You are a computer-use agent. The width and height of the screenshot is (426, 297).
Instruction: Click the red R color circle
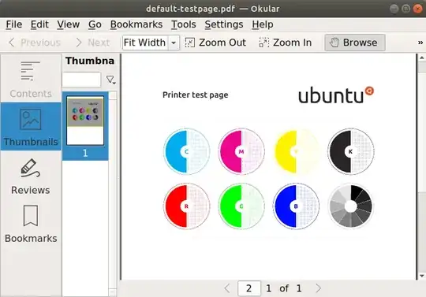point(187,206)
